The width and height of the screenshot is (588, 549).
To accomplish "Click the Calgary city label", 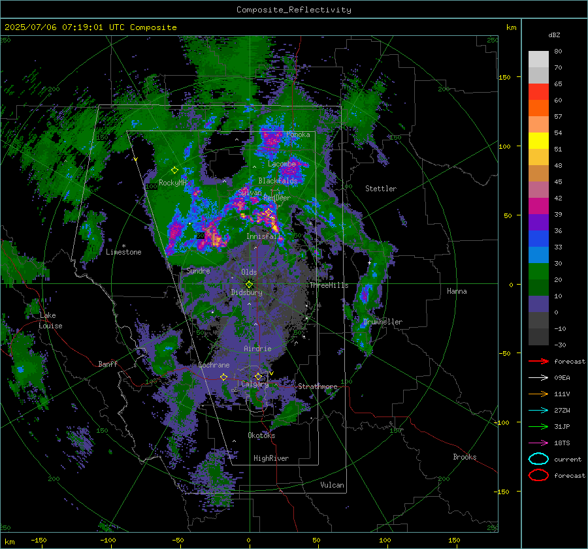I will pos(255,384).
